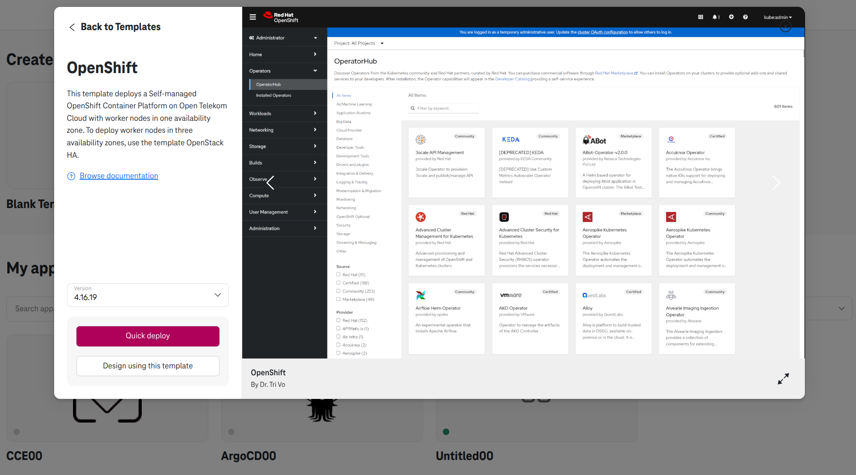Check the Aerospike (2) provider checkbox

click(x=338, y=353)
